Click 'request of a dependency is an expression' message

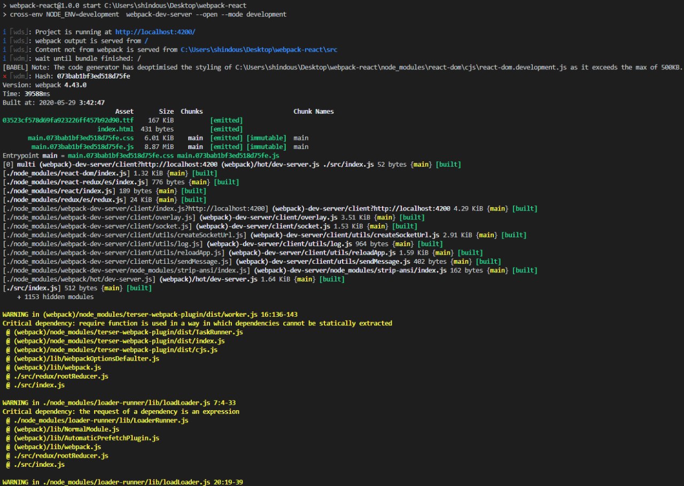tap(121, 412)
